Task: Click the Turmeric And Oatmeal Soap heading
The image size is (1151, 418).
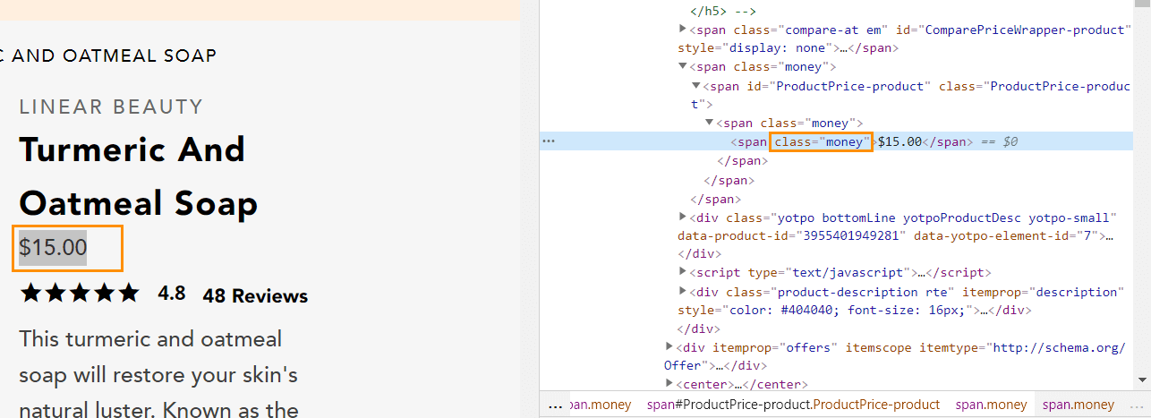Action: click(x=139, y=176)
